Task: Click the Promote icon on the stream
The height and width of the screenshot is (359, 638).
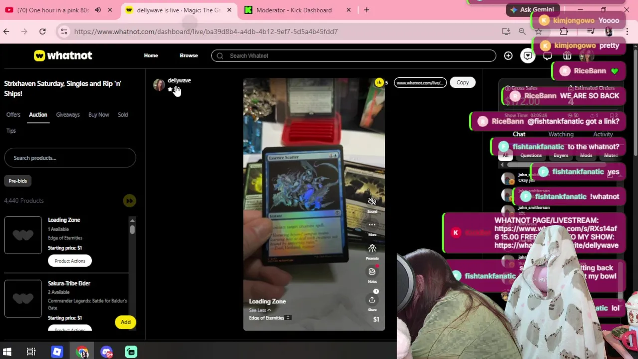Action: tap(372, 251)
